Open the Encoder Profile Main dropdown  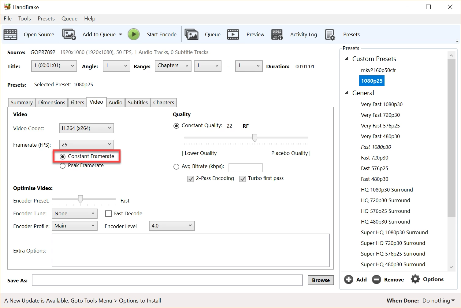75,226
